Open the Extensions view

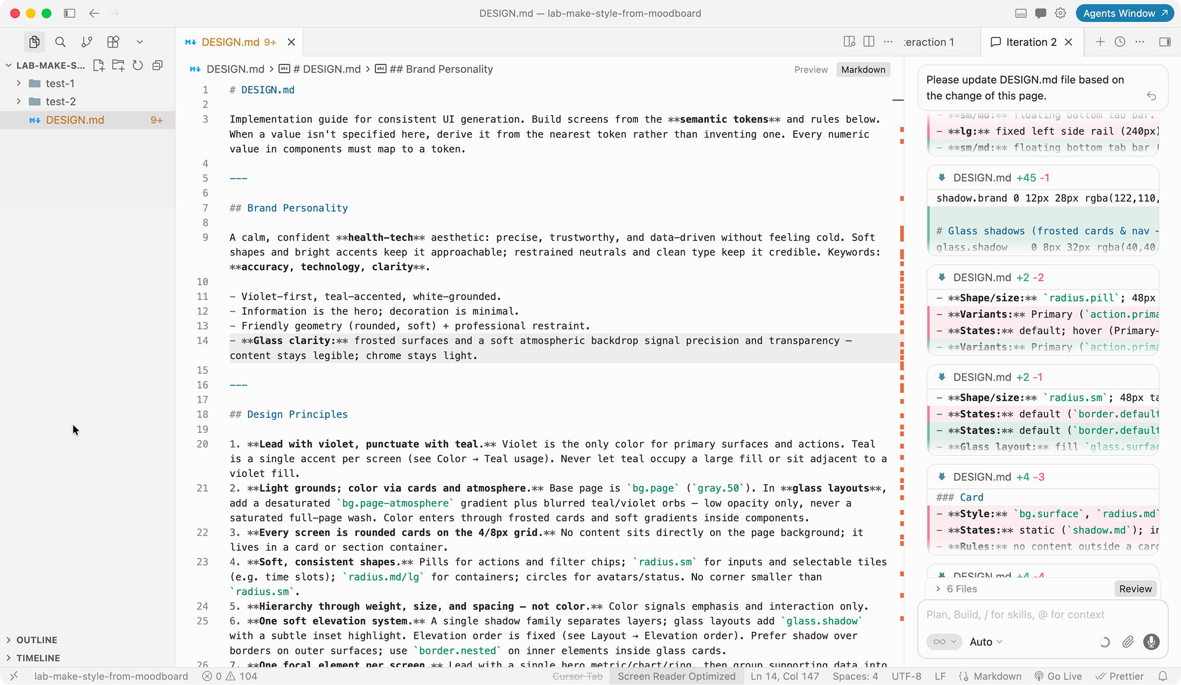click(113, 42)
